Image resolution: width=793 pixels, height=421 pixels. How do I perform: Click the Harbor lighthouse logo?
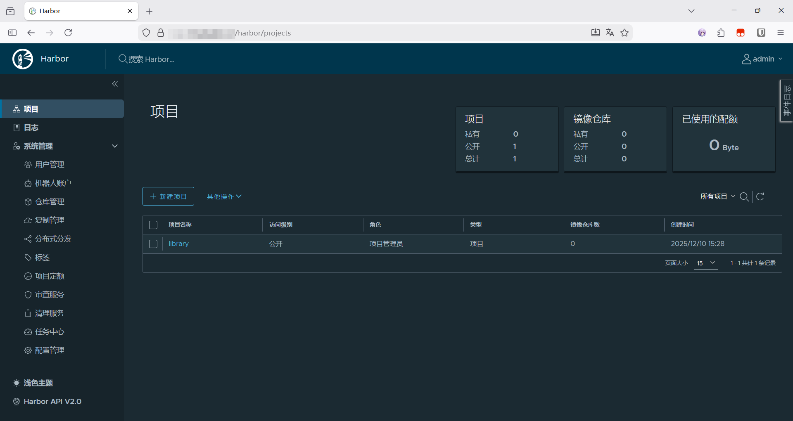click(x=23, y=59)
